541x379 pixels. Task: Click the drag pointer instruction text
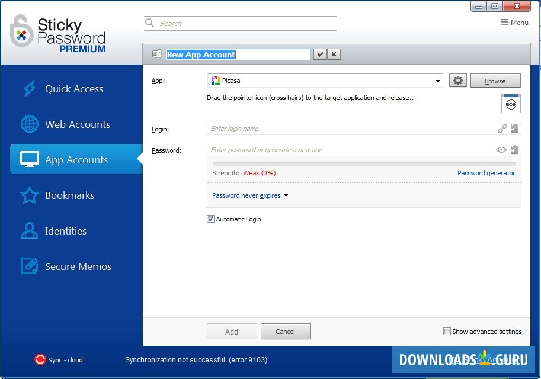tap(310, 98)
